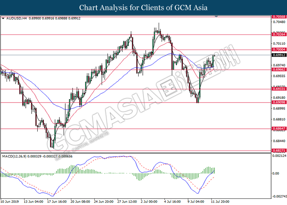
Task: Click the 2 Jul 00:00 time label
Action: pyautogui.click(x=149, y=202)
